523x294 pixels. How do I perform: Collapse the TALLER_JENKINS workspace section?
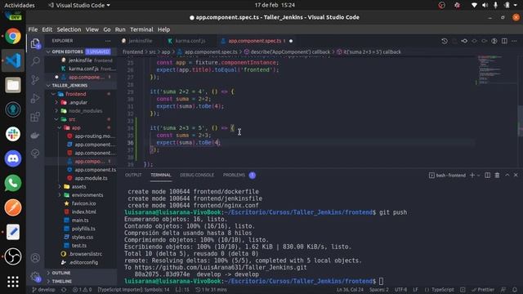click(x=49, y=85)
